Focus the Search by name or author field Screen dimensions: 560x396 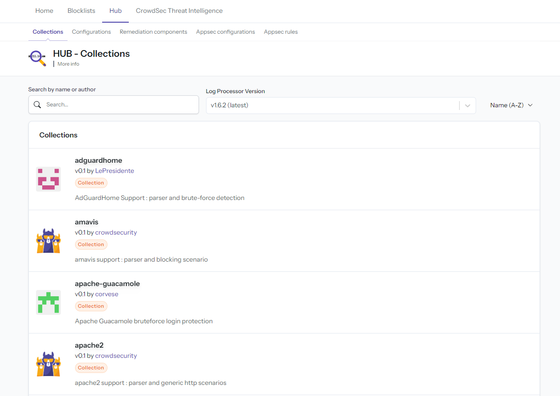point(114,105)
